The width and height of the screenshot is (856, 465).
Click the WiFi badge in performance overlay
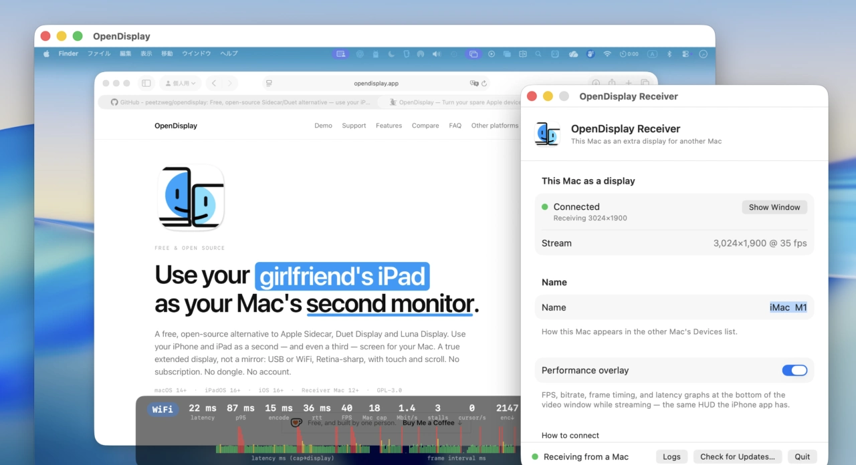[163, 409]
